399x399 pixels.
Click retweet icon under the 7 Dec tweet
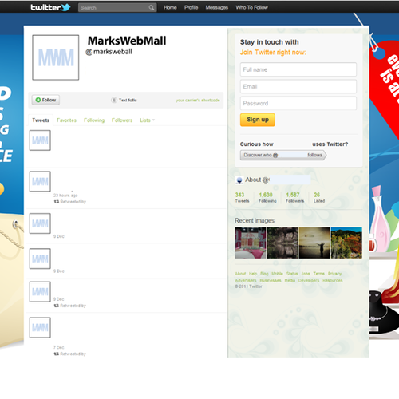coord(57,354)
